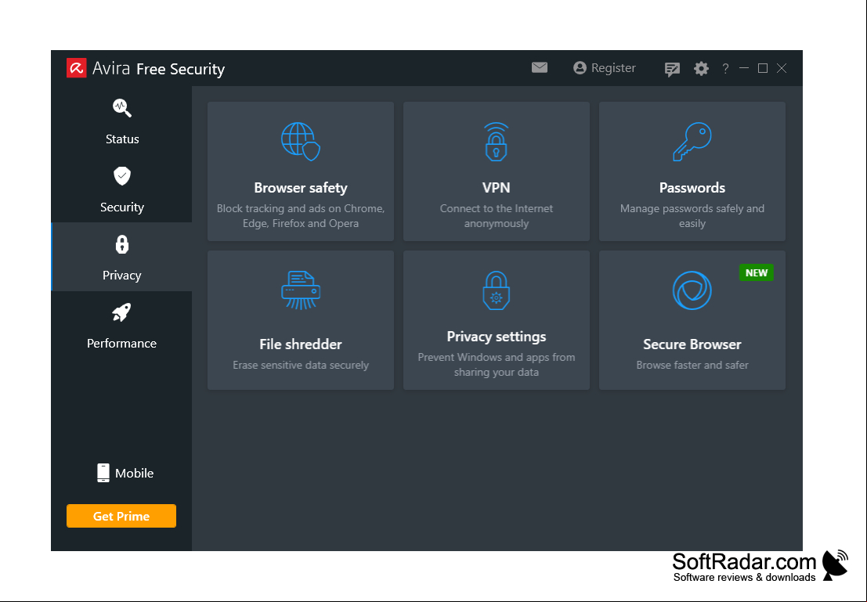Click the Passwords key icon
This screenshot has width=867, height=602.
692,142
